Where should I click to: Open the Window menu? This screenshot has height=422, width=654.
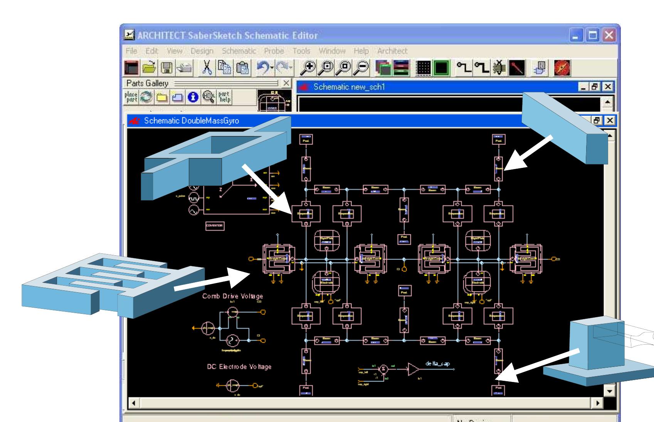pyautogui.click(x=332, y=51)
